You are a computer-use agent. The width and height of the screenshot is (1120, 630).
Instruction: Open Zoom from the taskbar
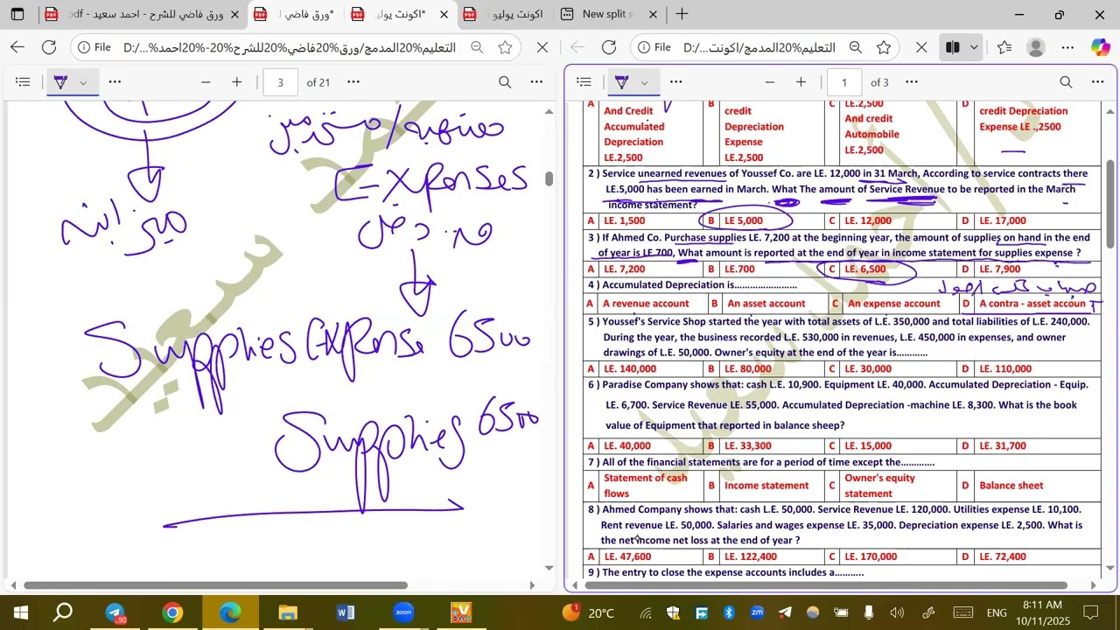click(403, 612)
